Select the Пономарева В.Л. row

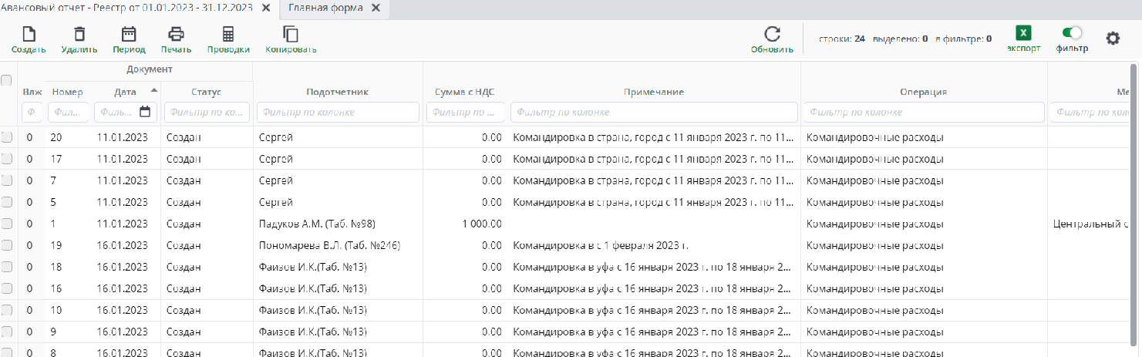click(x=329, y=245)
